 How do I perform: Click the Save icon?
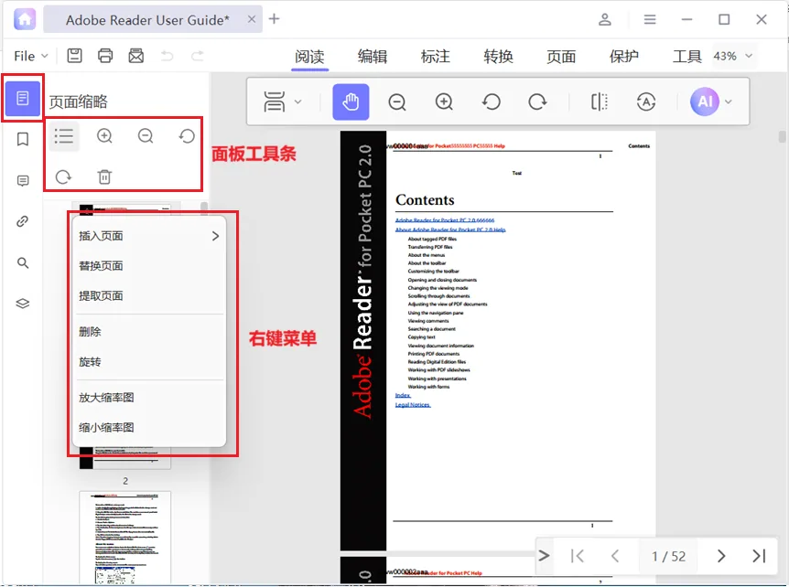[74, 55]
